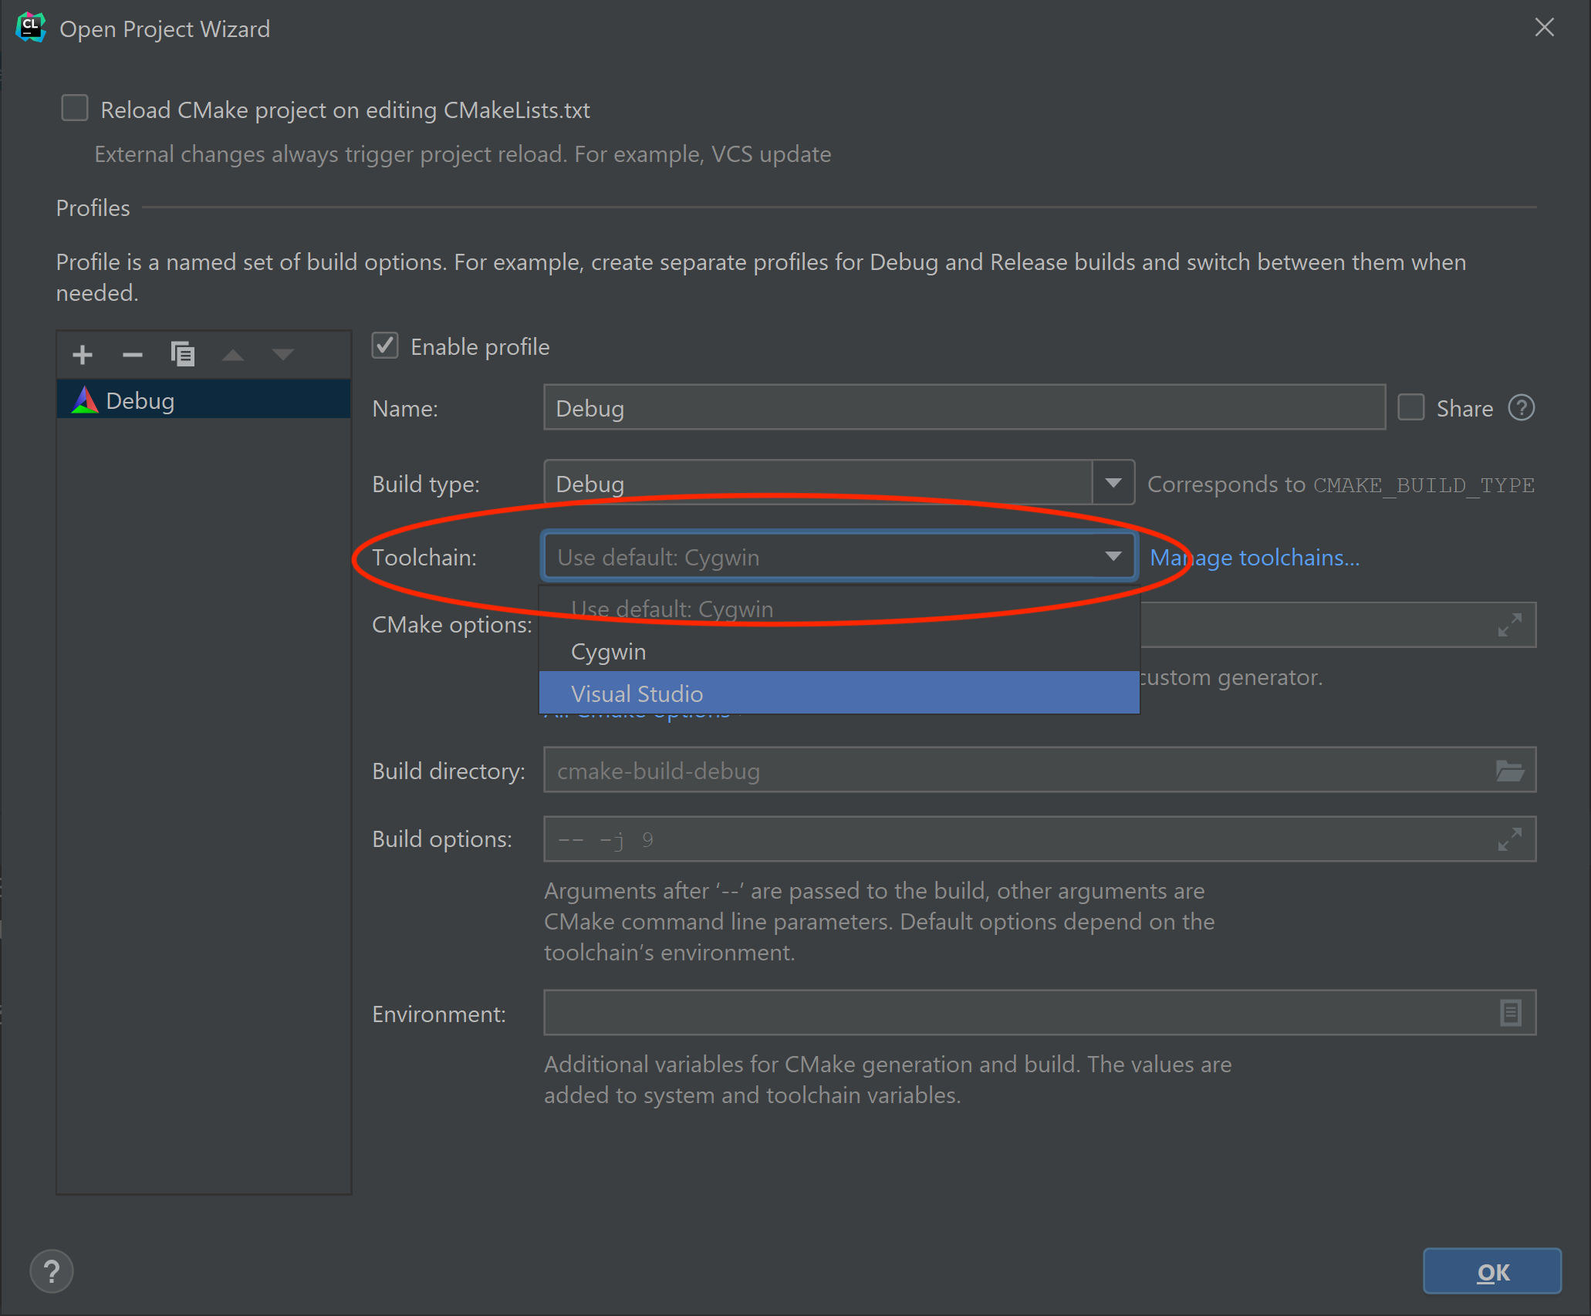Open dialog help question mark button
Image resolution: width=1591 pixels, height=1316 pixels.
tap(52, 1271)
